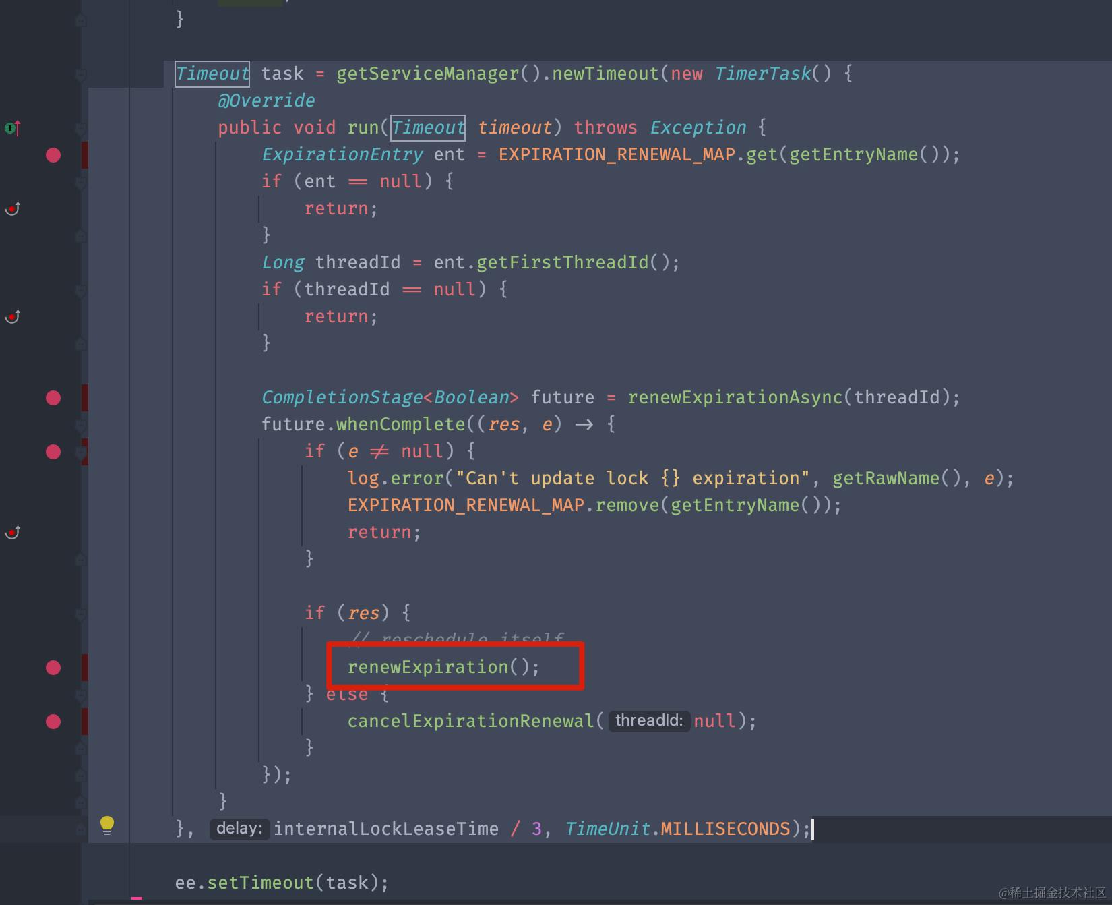Image resolution: width=1112 pixels, height=905 pixels.
Task: Click Boolean generic type
Action: tap(471, 397)
